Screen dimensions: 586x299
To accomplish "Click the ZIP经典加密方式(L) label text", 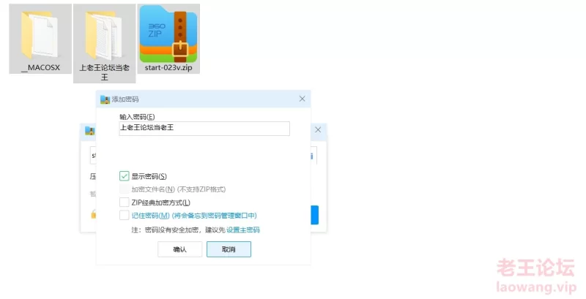I will [x=160, y=203].
